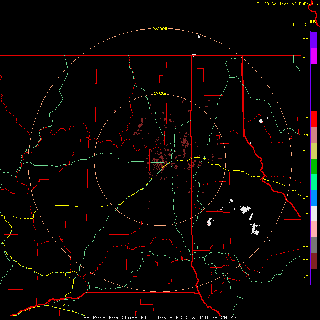This screenshot has height=320, width=320.
Task: Pick the yellow BD legend swatch
Action: pos(314,151)
